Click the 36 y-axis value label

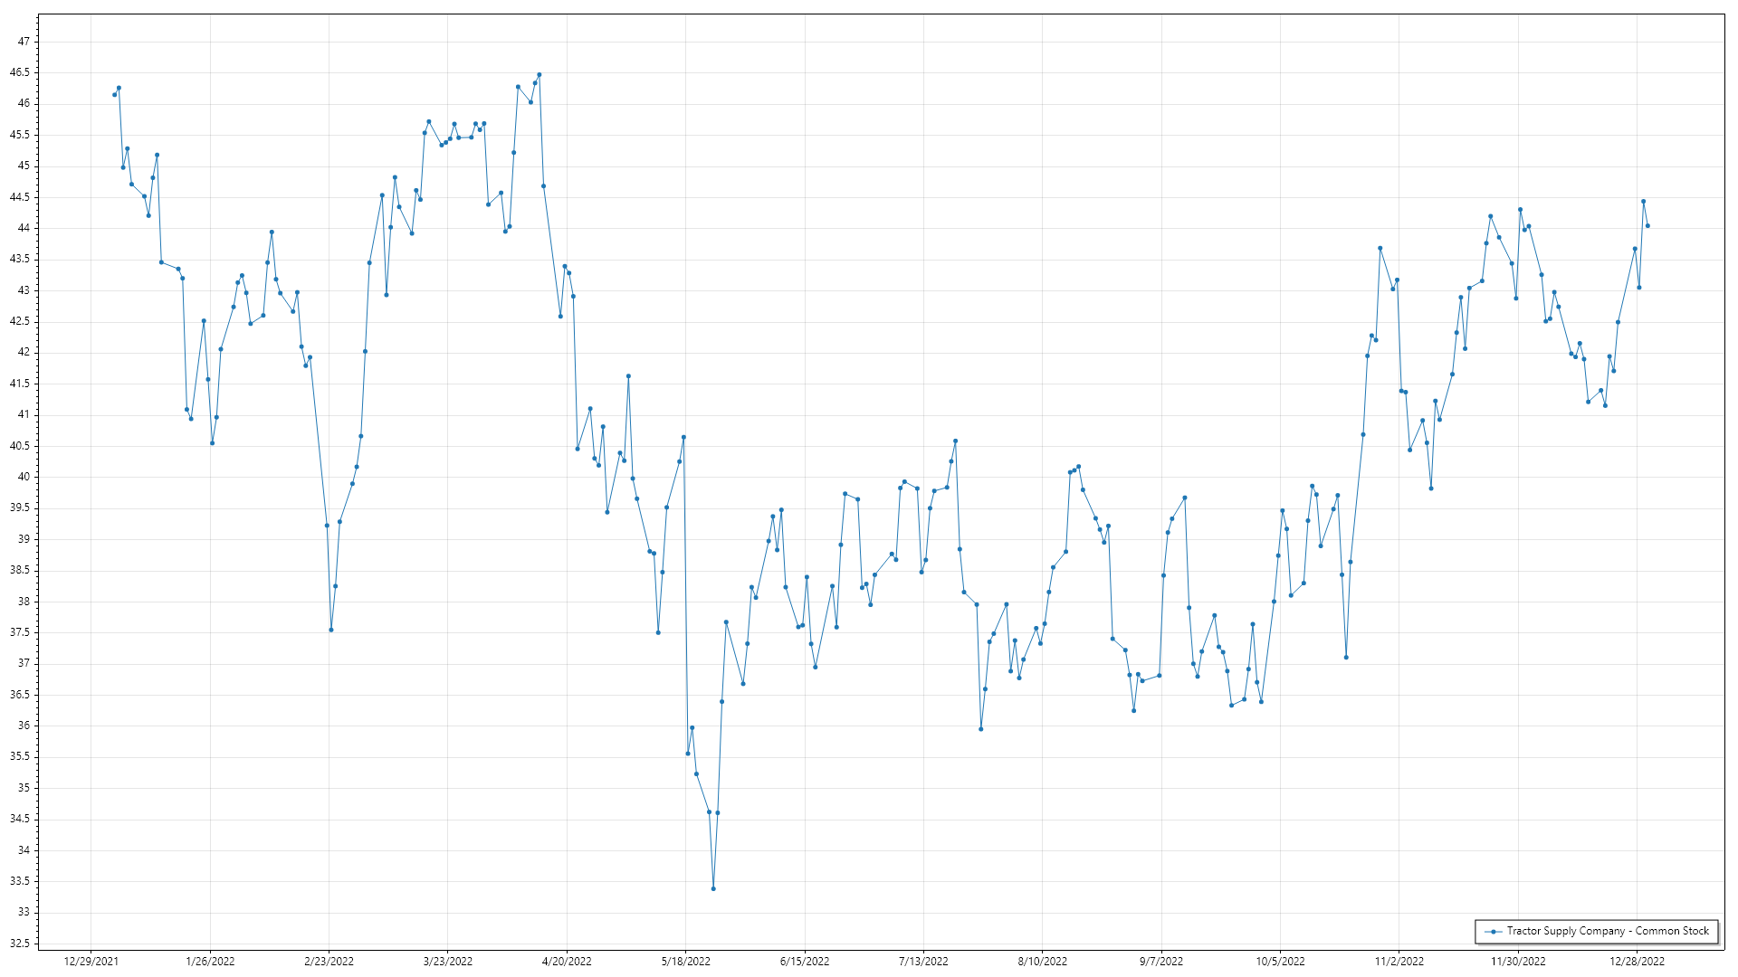click(x=24, y=726)
